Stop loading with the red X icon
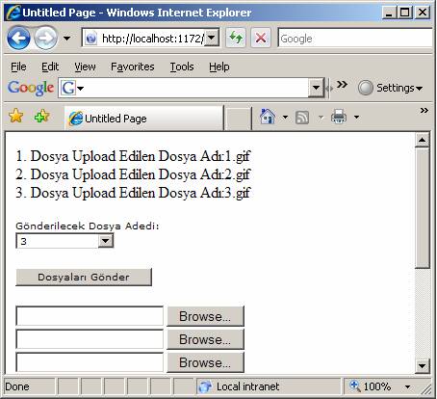Screen dimensions: 437x399 tap(261, 39)
